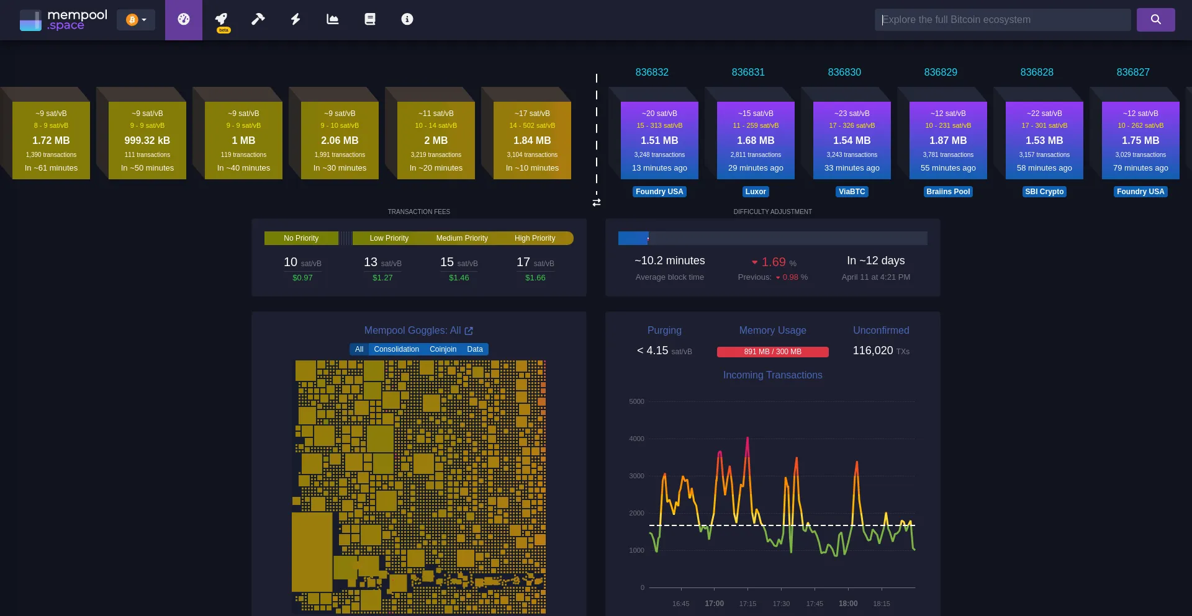The height and width of the screenshot is (616, 1192).
Task: Open the dashboard gauge icon
Action: coord(184,19)
